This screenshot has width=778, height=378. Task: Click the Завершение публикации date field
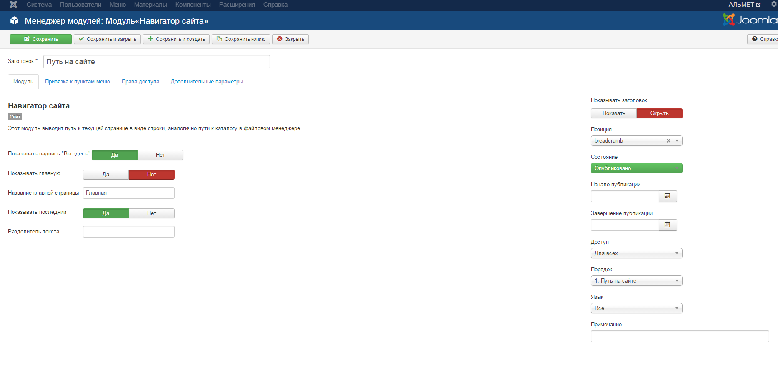click(625, 225)
